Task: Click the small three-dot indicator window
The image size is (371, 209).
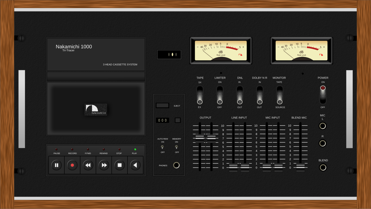Action: click(x=169, y=54)
